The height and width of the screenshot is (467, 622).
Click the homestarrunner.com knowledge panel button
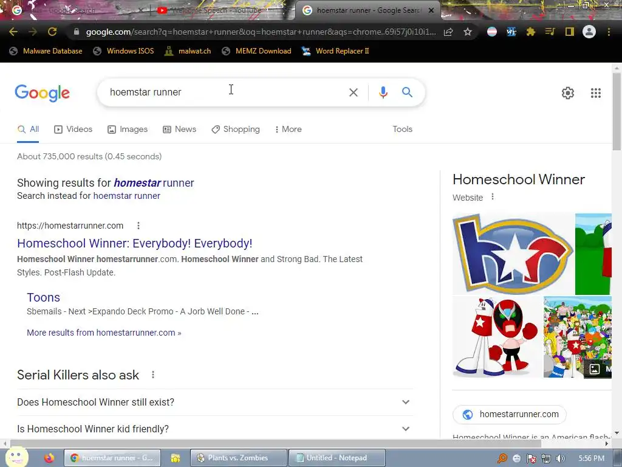(x=510, y=414)
